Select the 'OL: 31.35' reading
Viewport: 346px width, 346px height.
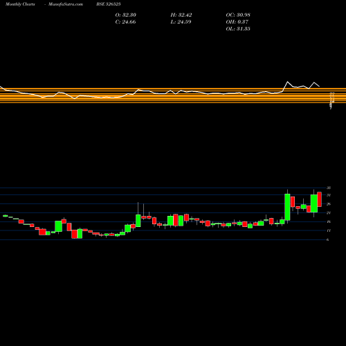pos(238,29)
